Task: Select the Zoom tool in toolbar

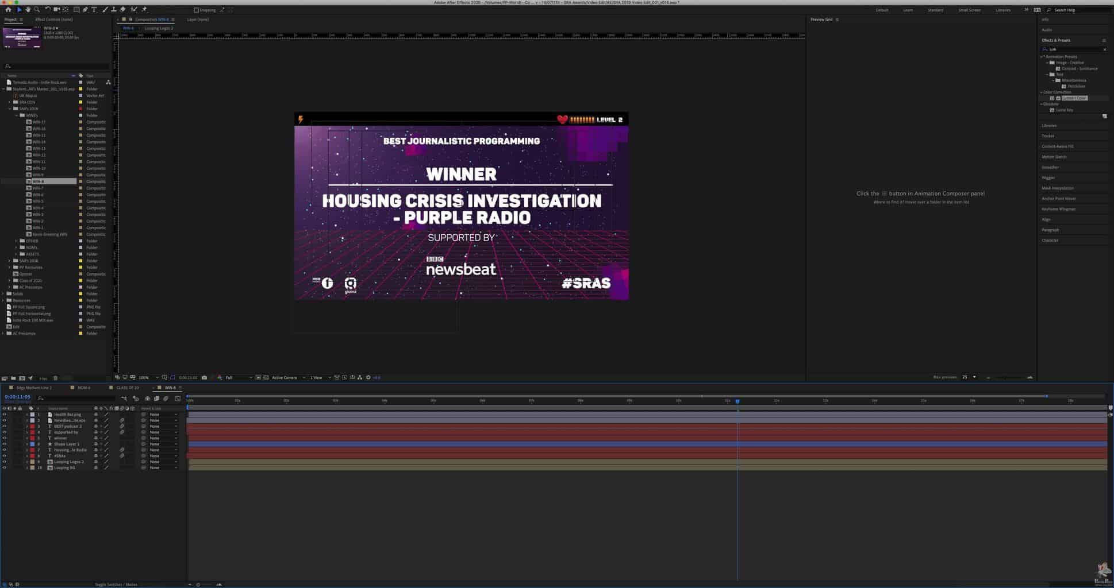Action: [x=37, y=10]
